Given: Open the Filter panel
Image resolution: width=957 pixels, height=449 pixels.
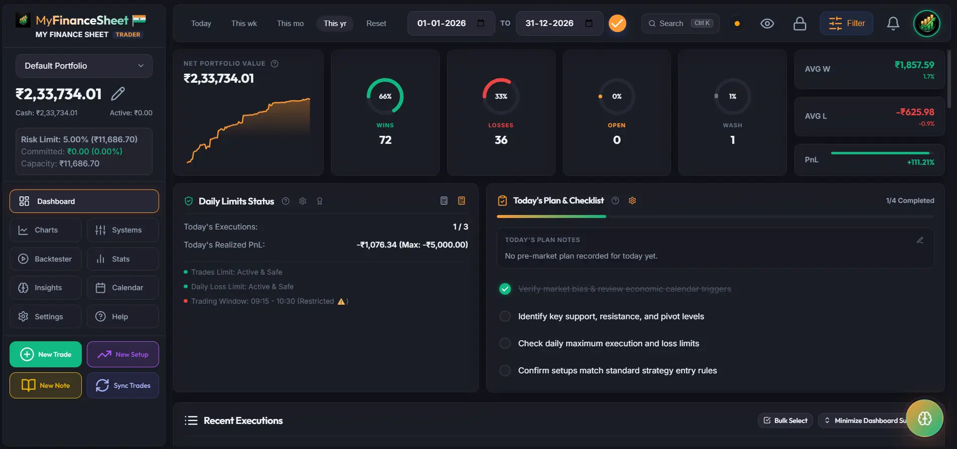Looking at the screenshot, I should tap(847, 23).
